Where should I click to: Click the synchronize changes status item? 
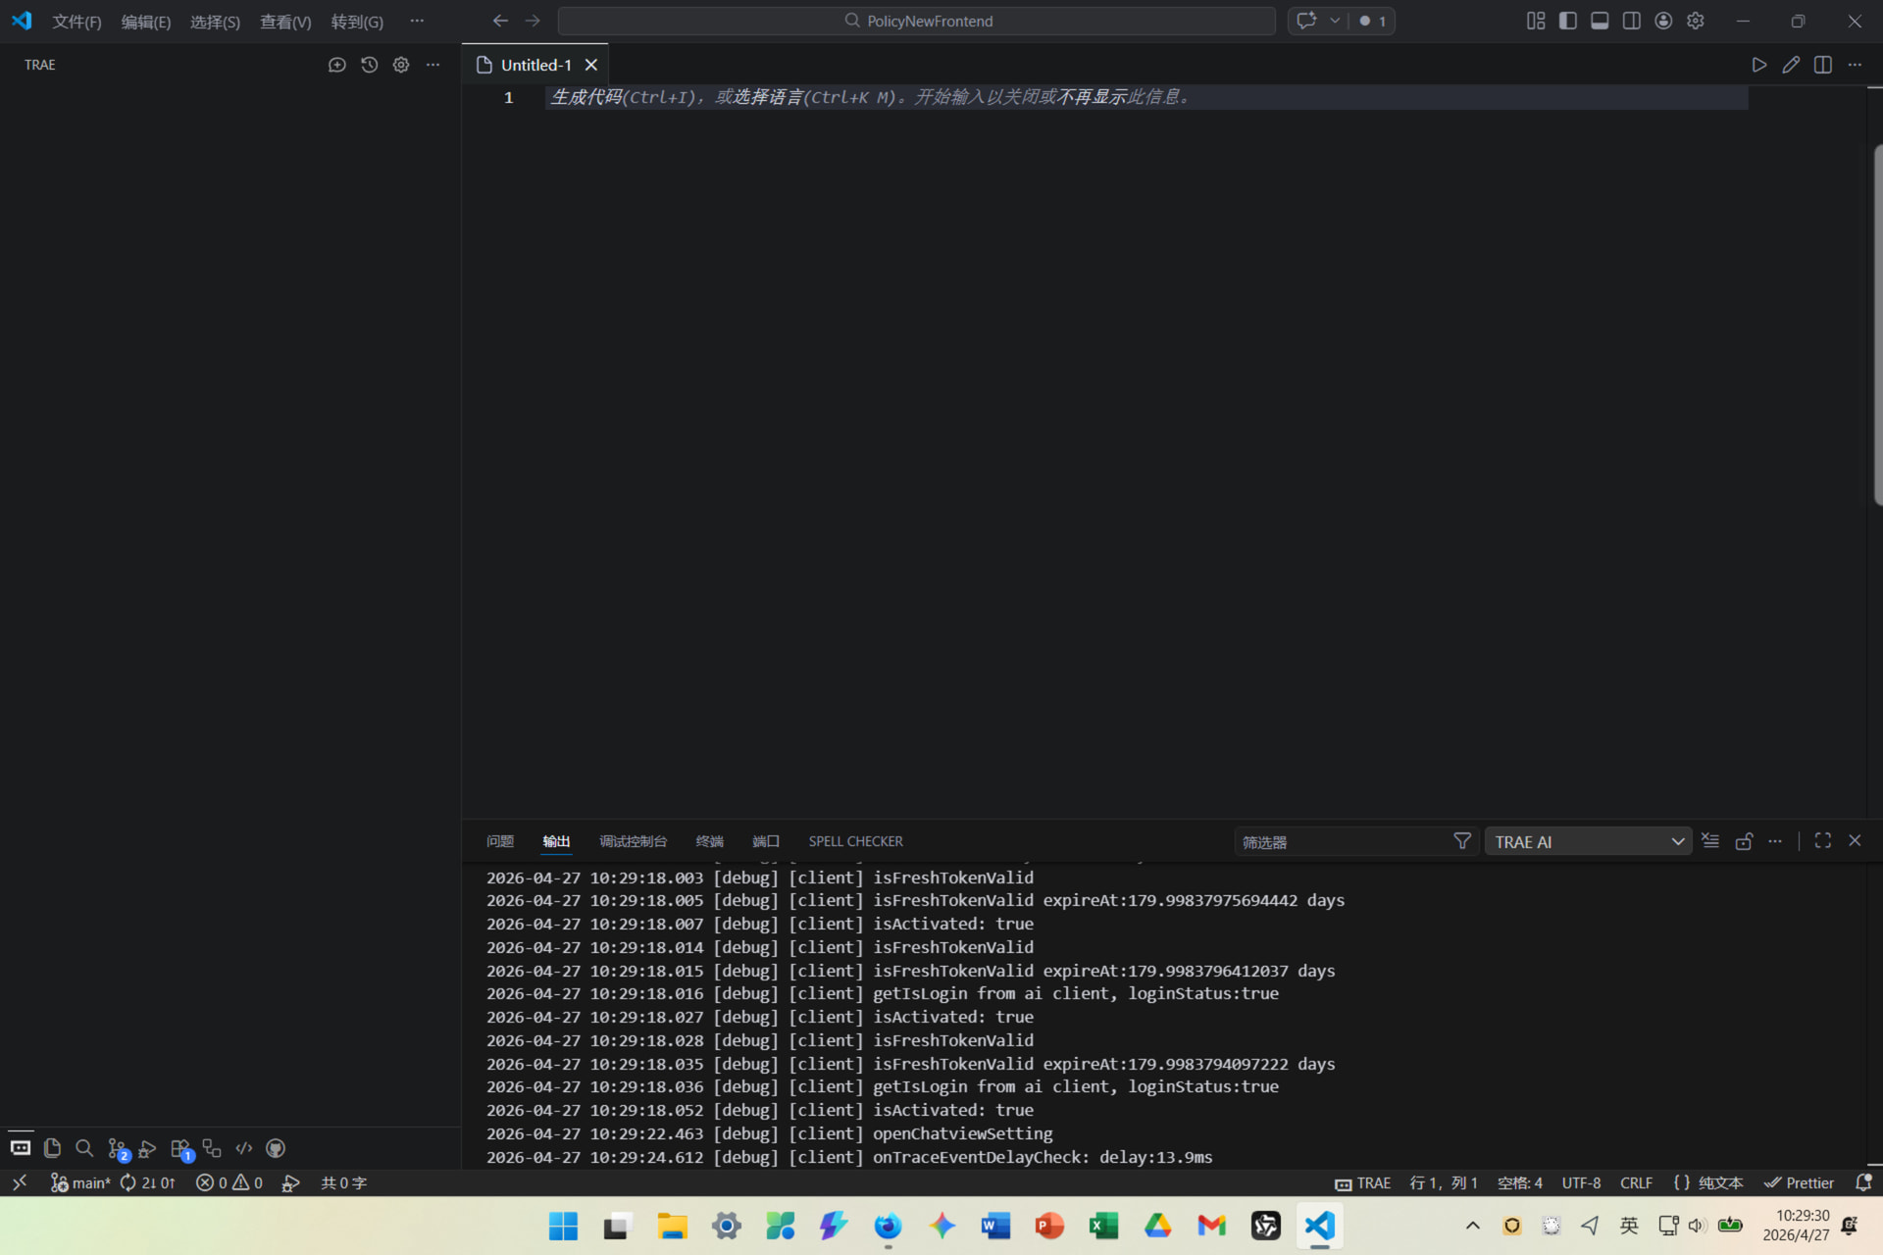click(x=147, y=1182)
